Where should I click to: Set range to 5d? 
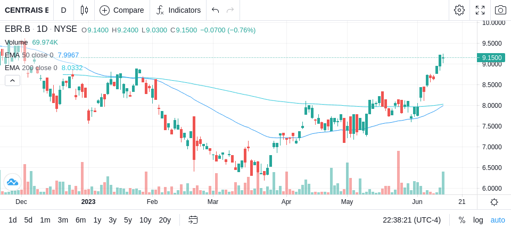click(28, 220)
